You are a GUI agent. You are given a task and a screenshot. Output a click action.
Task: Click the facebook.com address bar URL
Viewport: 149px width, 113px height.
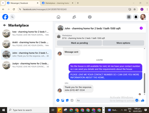pyautogui.click(x=45, y=9)
